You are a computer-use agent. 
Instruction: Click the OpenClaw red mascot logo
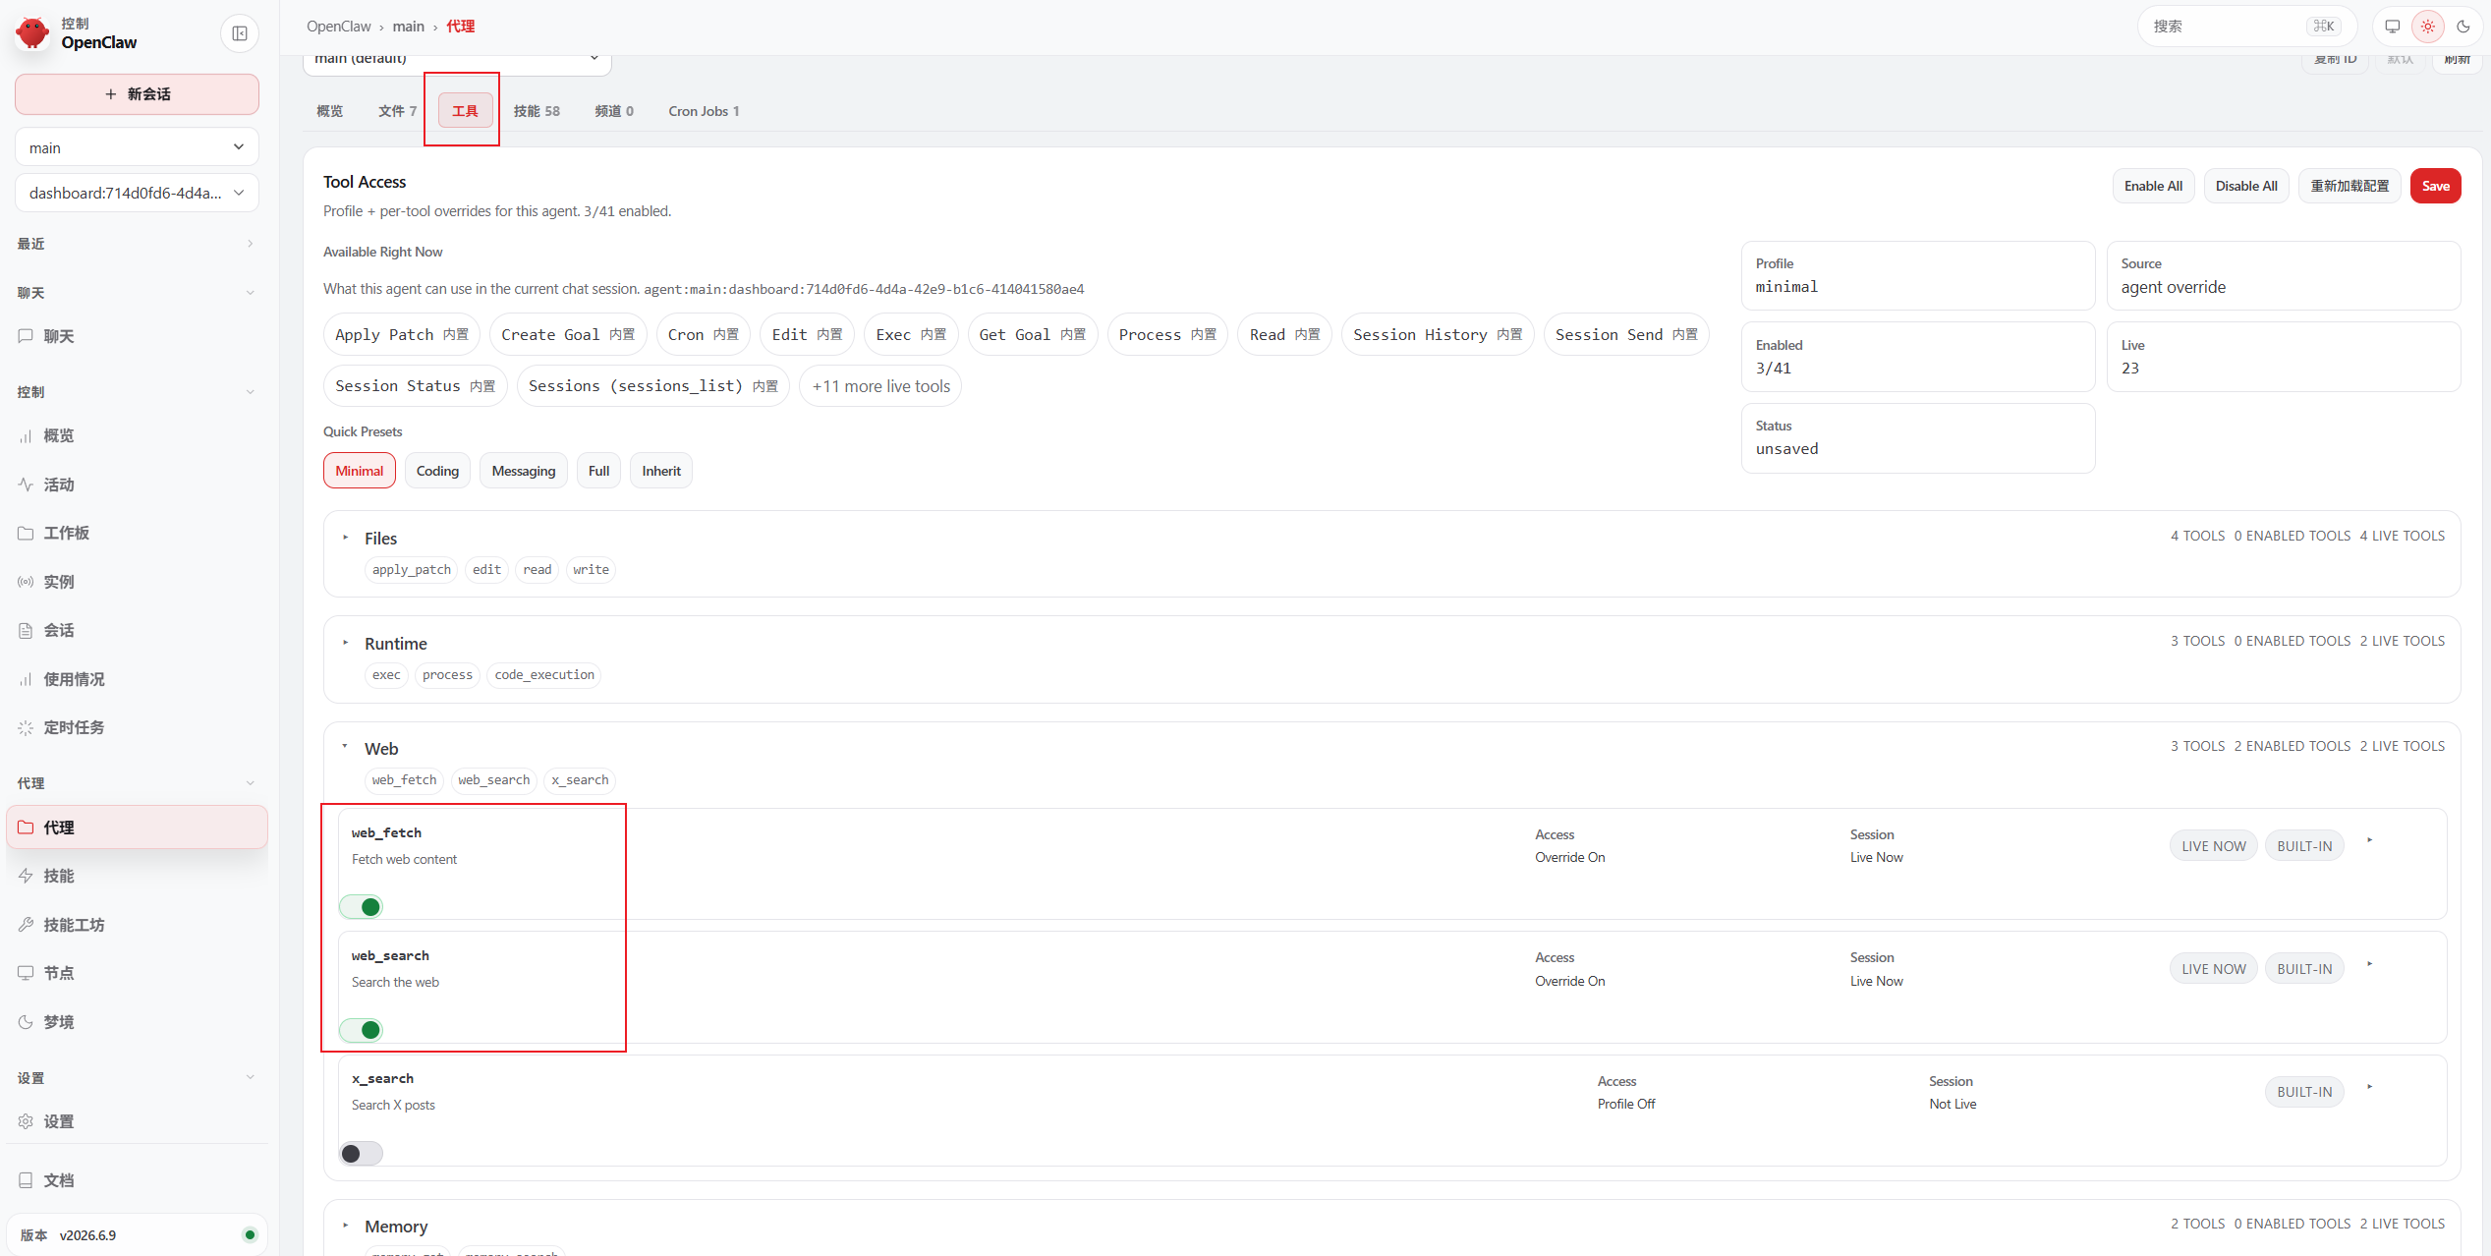32,32
